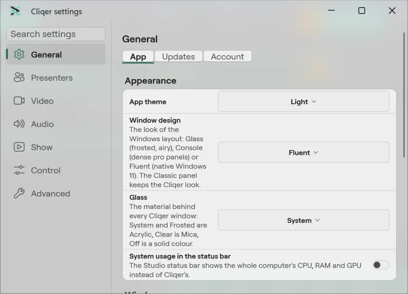Image resolution: width=408 pixels, height=294 pixels.
Task: Close the Cliqer settings window
Action: [392, 11]
